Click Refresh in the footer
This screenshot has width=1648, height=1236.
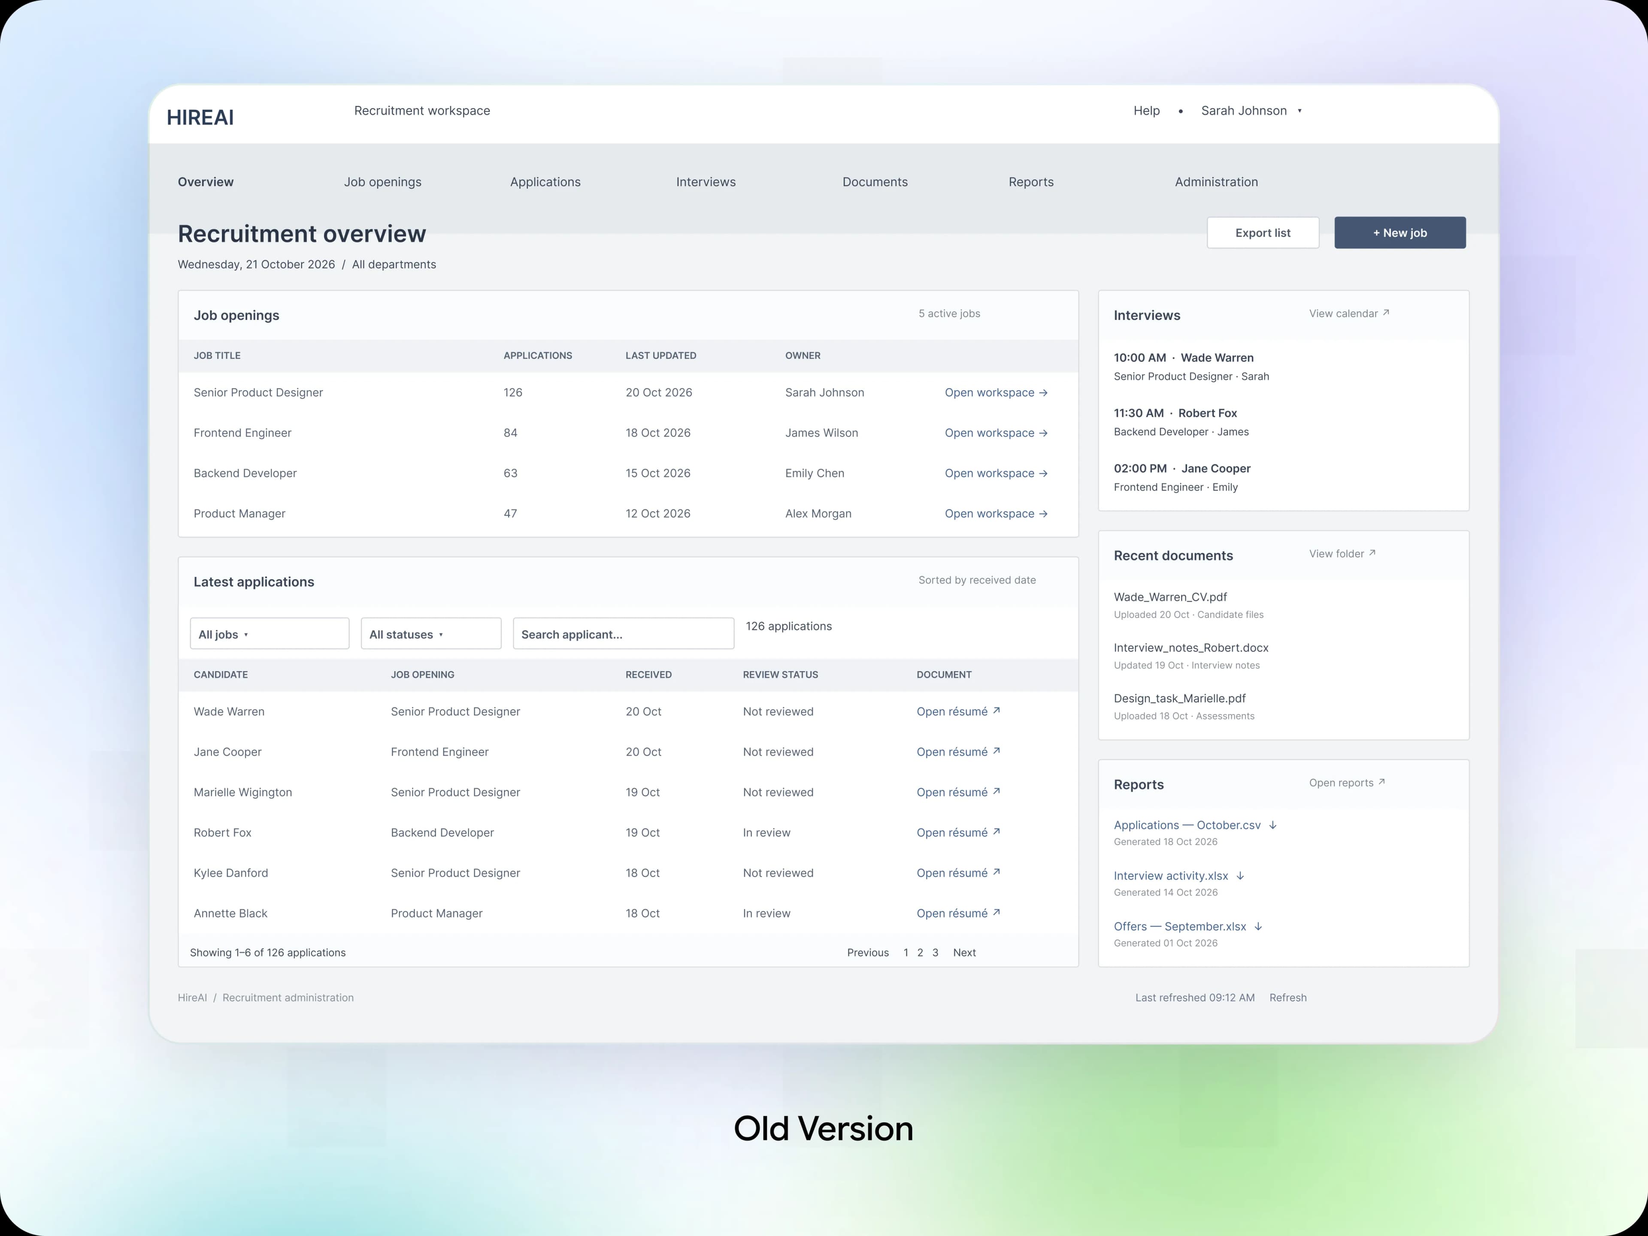click(1287, 998)
